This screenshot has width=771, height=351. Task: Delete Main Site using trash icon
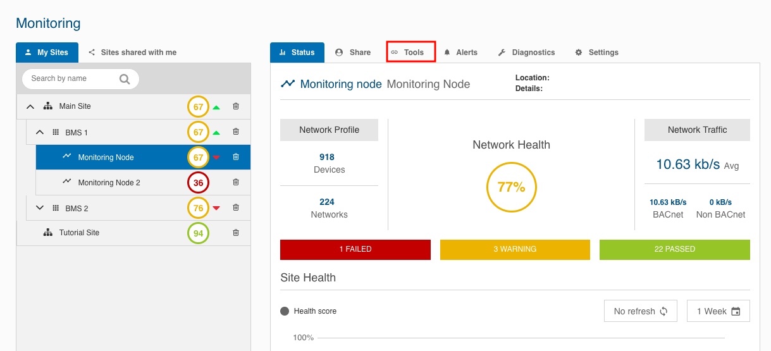(236, 107)
